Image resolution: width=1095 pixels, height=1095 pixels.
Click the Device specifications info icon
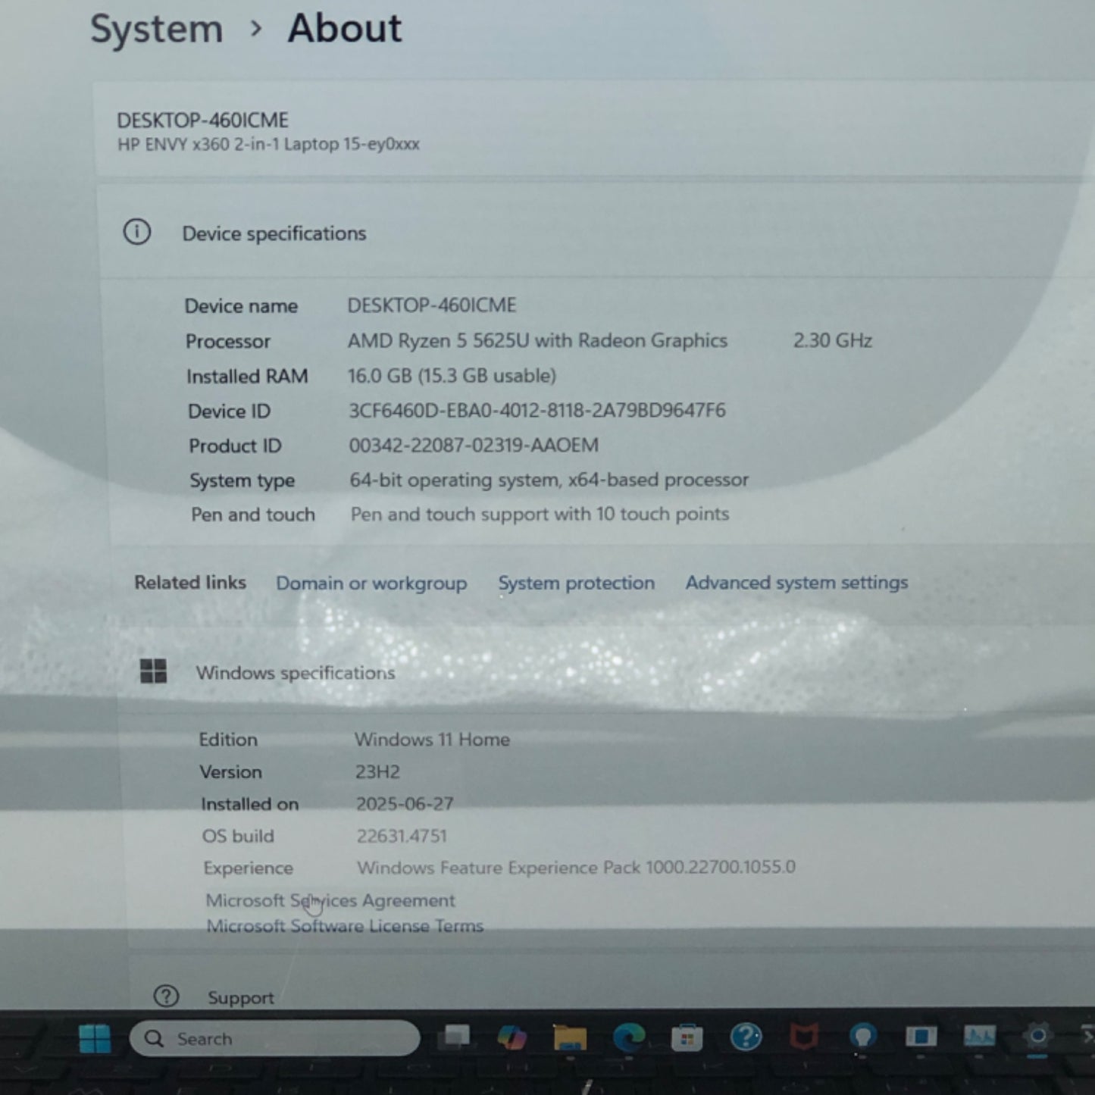[137, 232]
